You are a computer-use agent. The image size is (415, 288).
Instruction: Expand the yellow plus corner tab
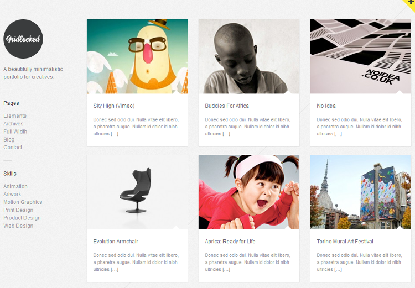(410, 4)
